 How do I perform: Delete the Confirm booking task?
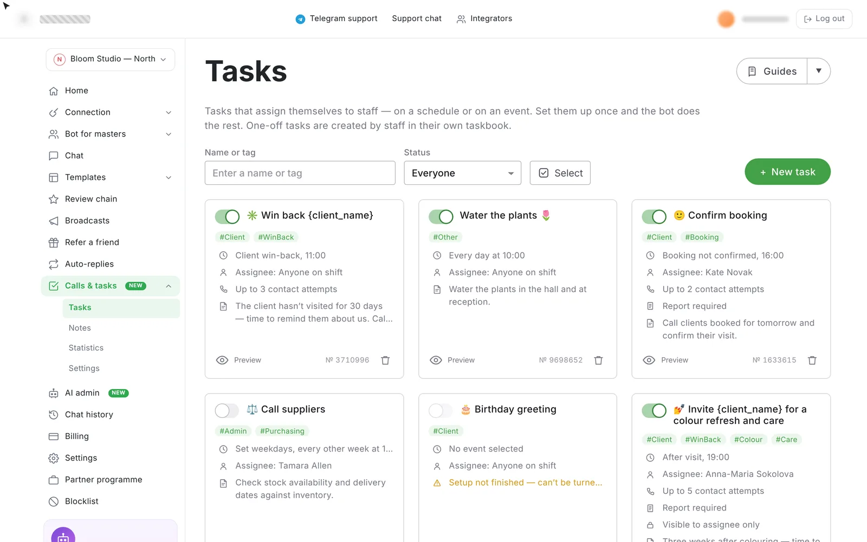pyautogui.click(x=812, y=360)
